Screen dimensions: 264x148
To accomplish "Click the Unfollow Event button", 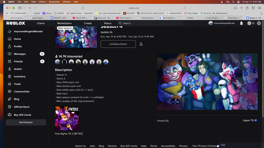I will point(118,44).
